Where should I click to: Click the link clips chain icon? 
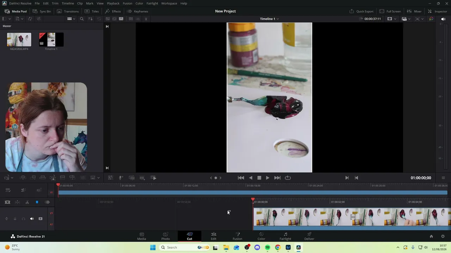[x=39, y=19]
